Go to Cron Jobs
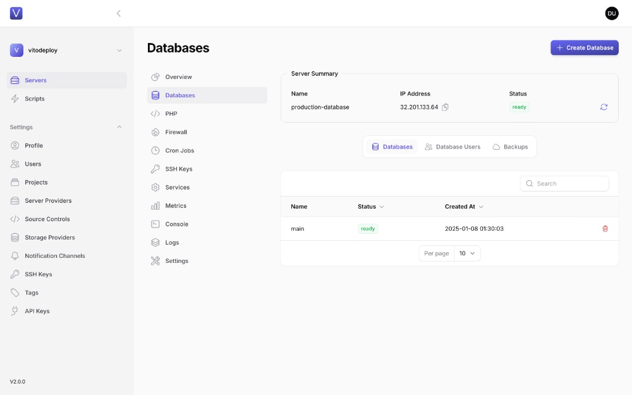The width and height of the screenshot is (632, 395). 207,151
